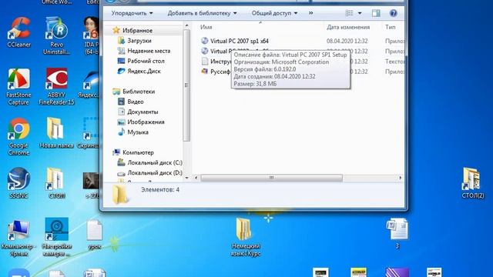Viewport: 493px width, 277px height.
Task: Open Яндекс.Диск in the navigation pane
Action: point(144,71)
